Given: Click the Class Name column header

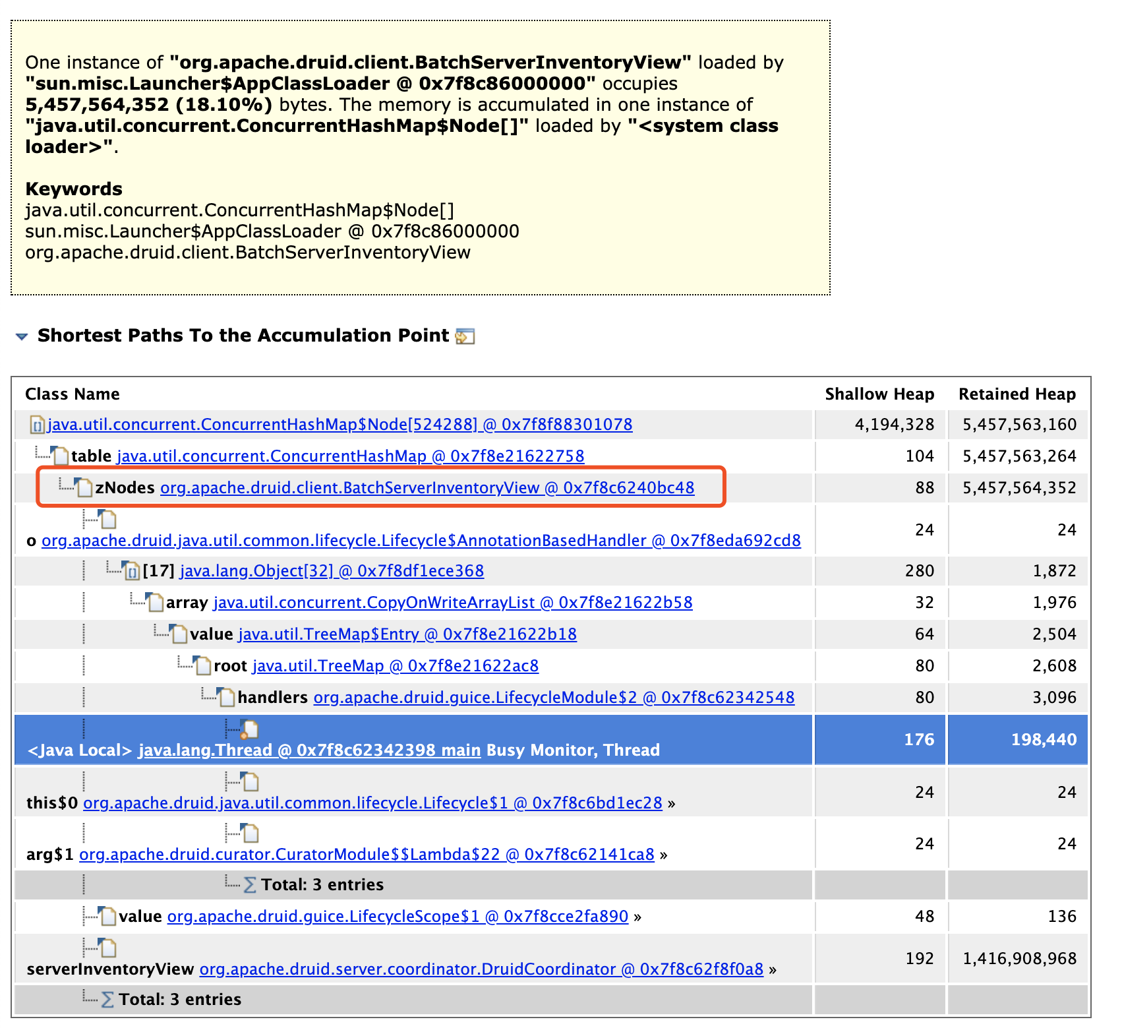Looking at the screenshot, I should pos(73,394).
